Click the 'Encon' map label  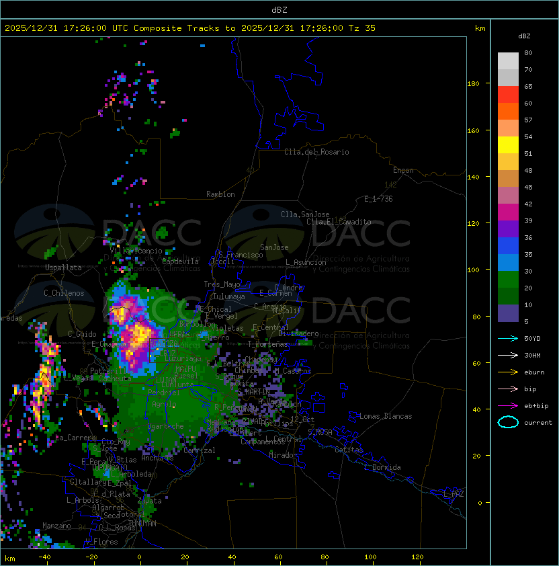click(403, 170)
